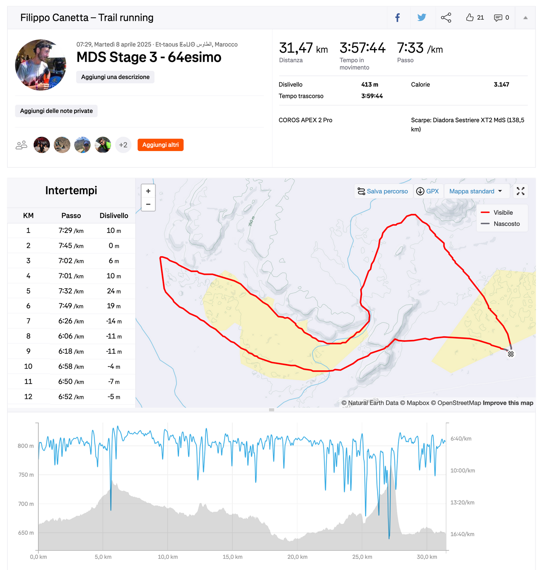Expand the map to fullscreen

point(521,191)
